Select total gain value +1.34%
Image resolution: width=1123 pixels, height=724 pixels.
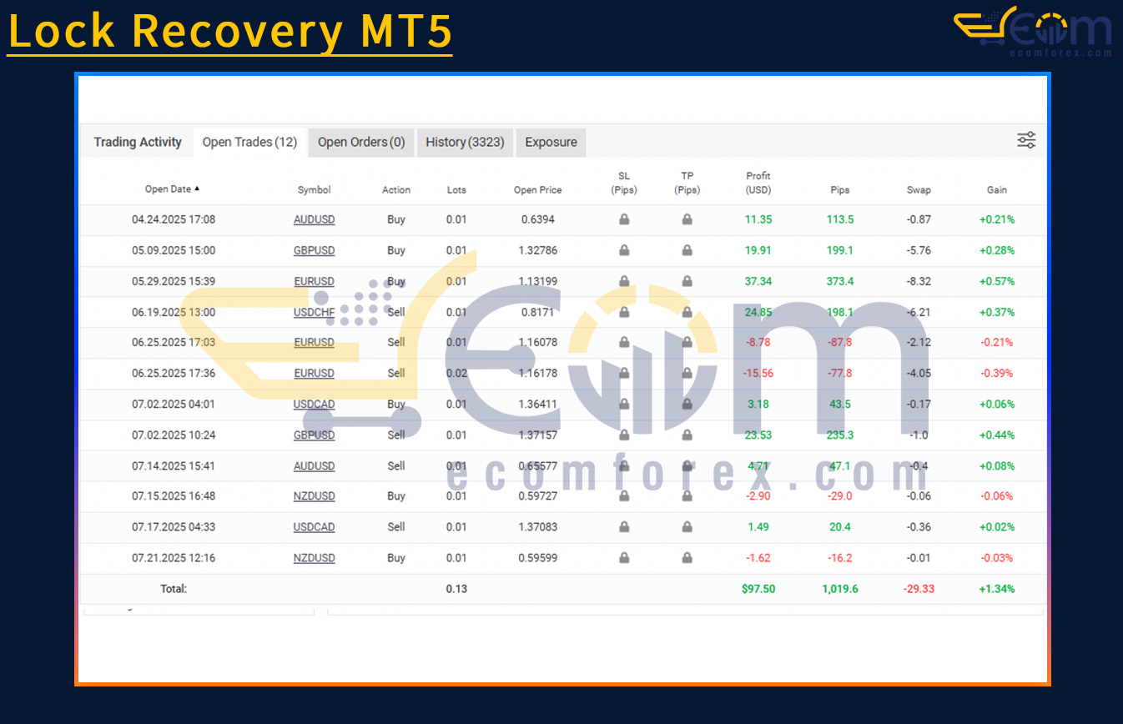(997, 589)
